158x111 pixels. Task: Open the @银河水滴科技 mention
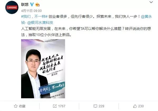(40, 23)
